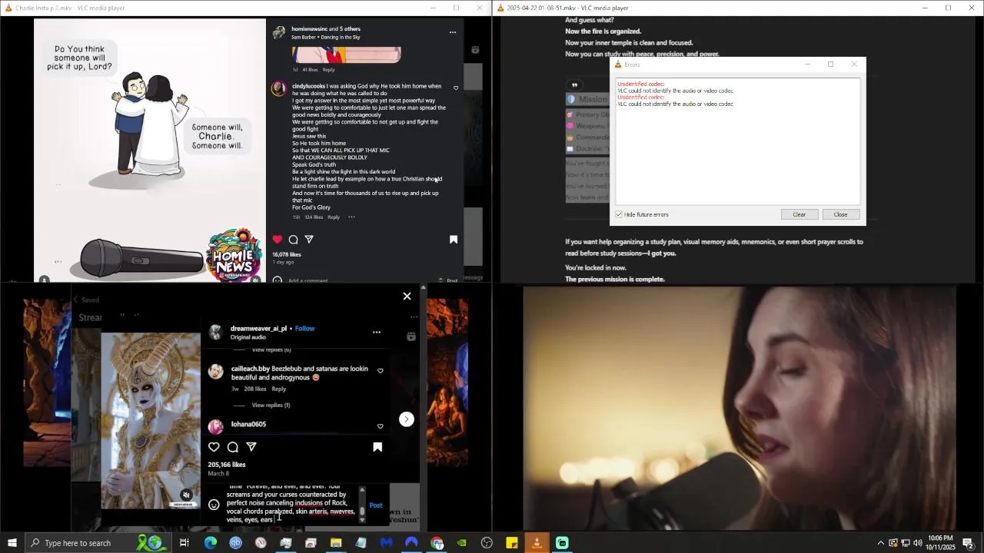Share the homienewsinc post via paper plane icon
The image size is (984, 553).
pyautogui.click(x=309, y=240)
